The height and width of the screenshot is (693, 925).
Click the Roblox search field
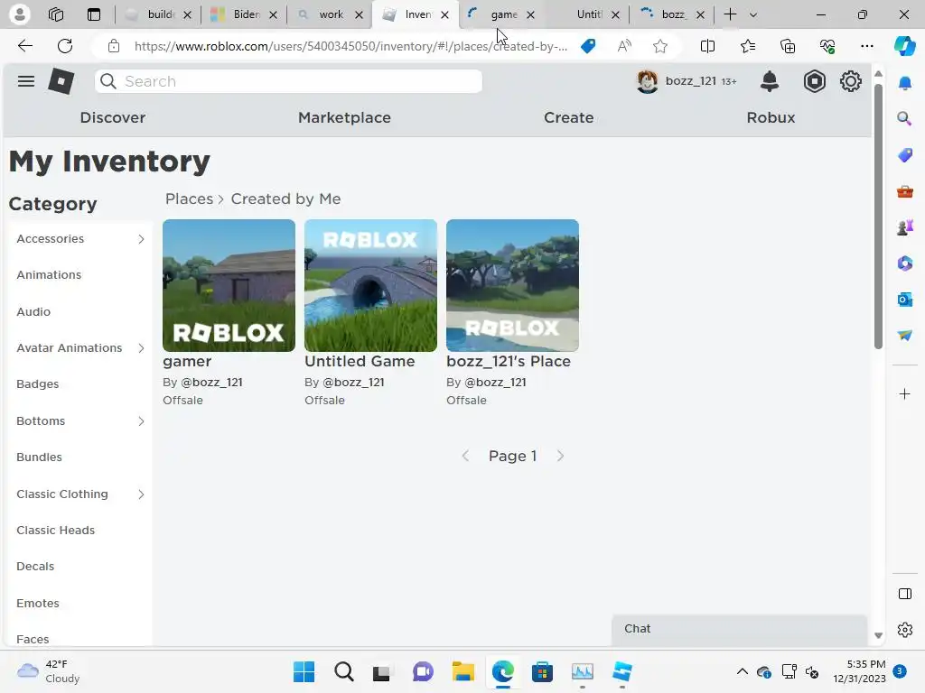tap(288, 81)
